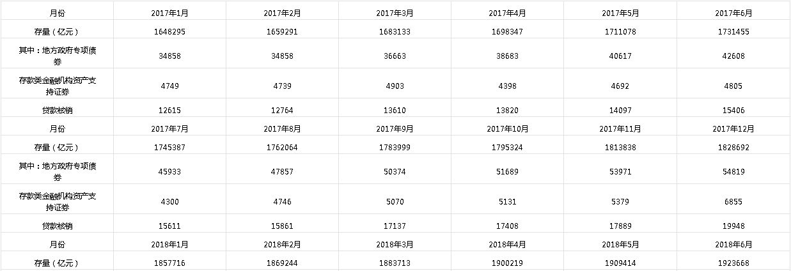Viewport: 791px width, 271px height.
Task: Click the 2017年1月 month header cell
Action: (169, 13)
